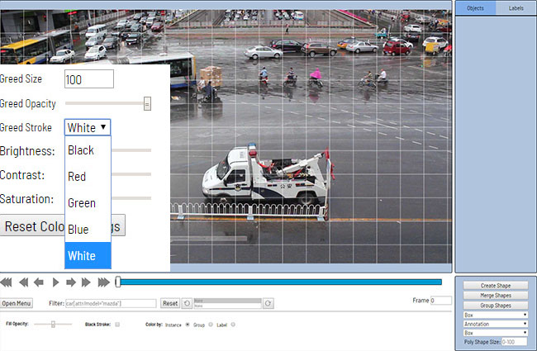Click the Open Menu button
The height and width of the screenshot is (351, 537).
17,303
